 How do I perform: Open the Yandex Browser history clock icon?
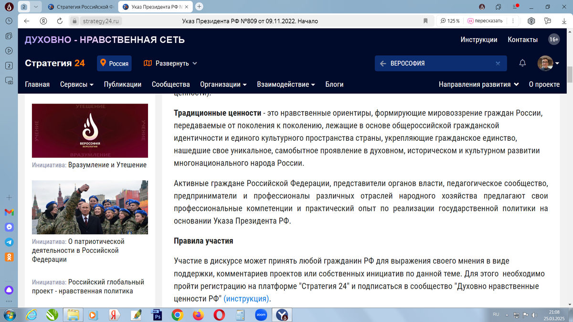(x=9, y=21)
